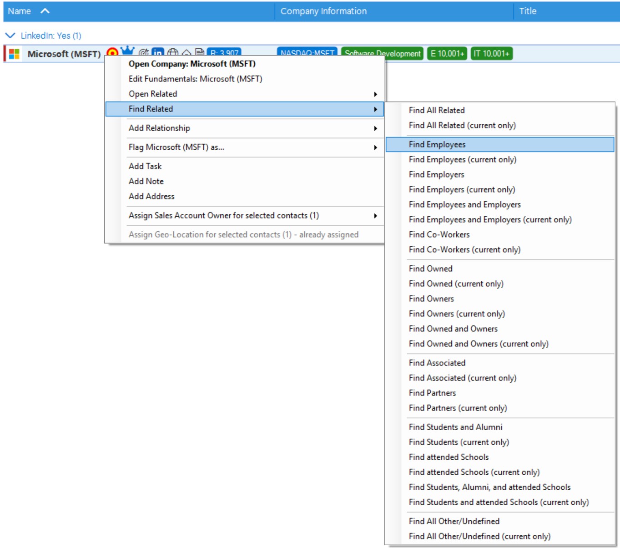
Task: Select the Microsoft (MSFT) company name
Action: [x=64, y=54]
